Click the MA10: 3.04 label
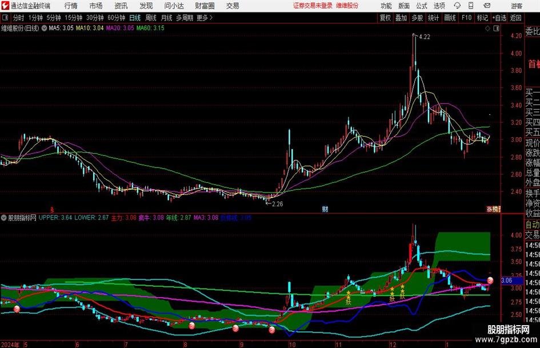The height and width of the screenshot is (348, 540). [90, 28]
